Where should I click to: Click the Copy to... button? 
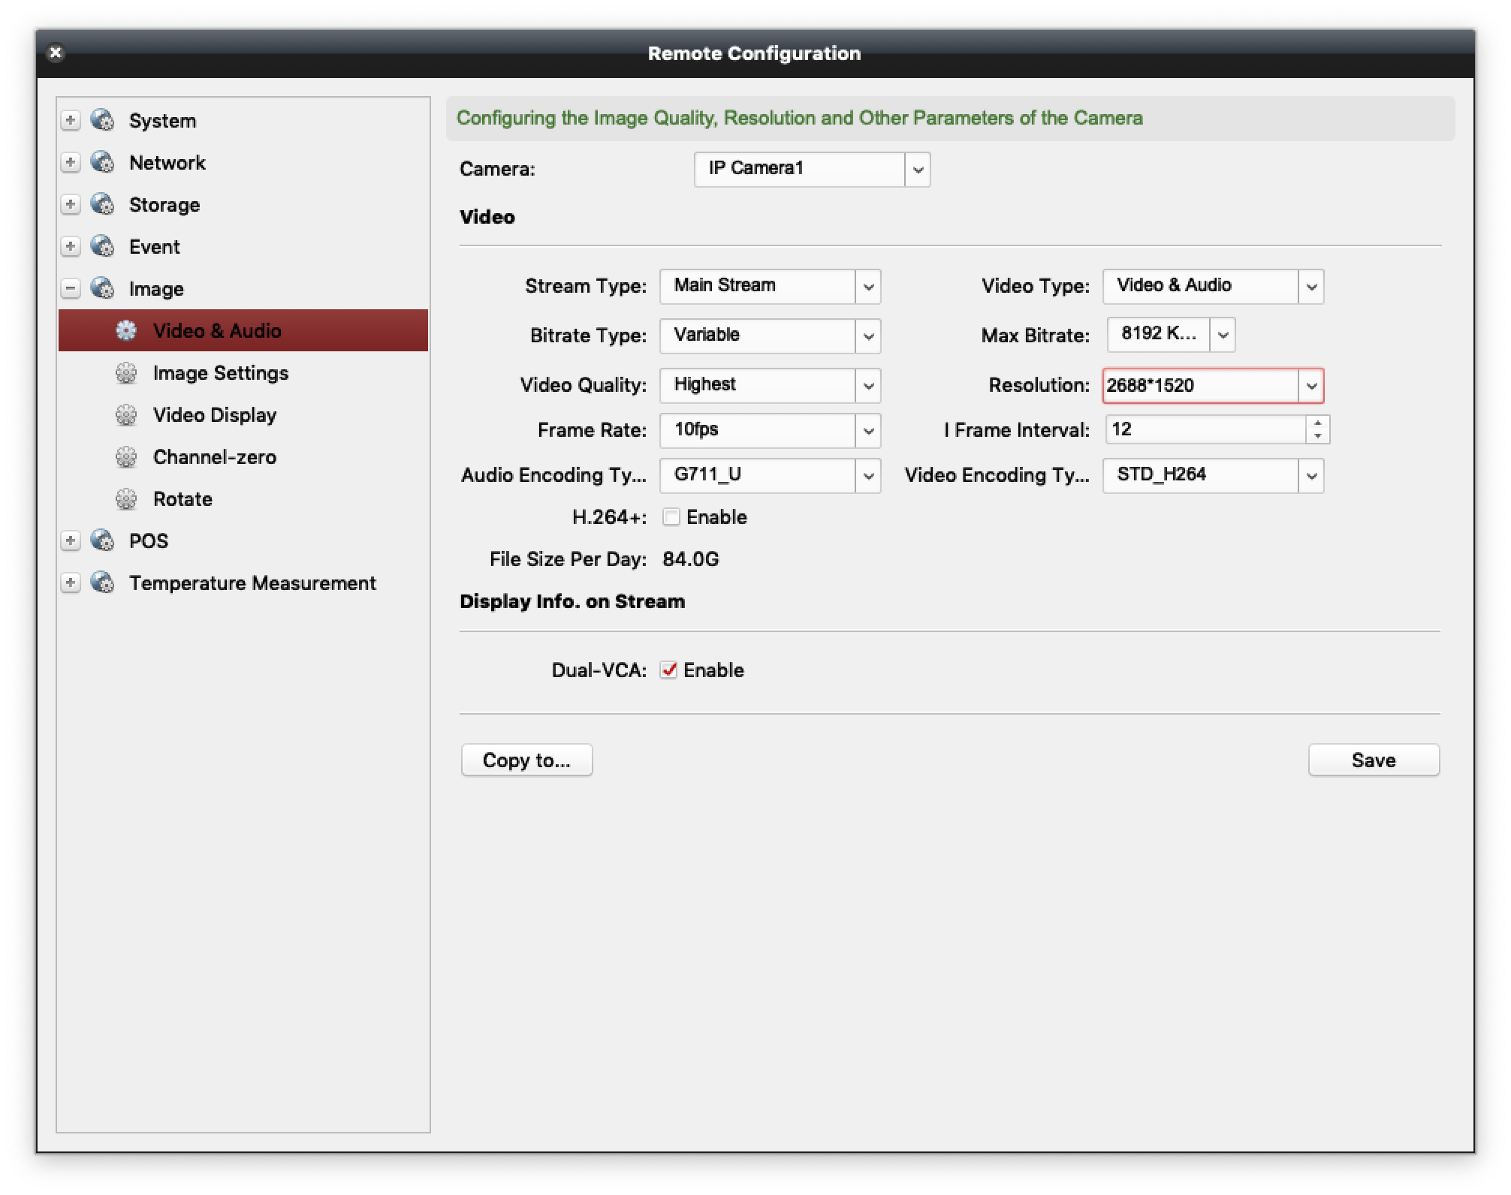(526, 760)
